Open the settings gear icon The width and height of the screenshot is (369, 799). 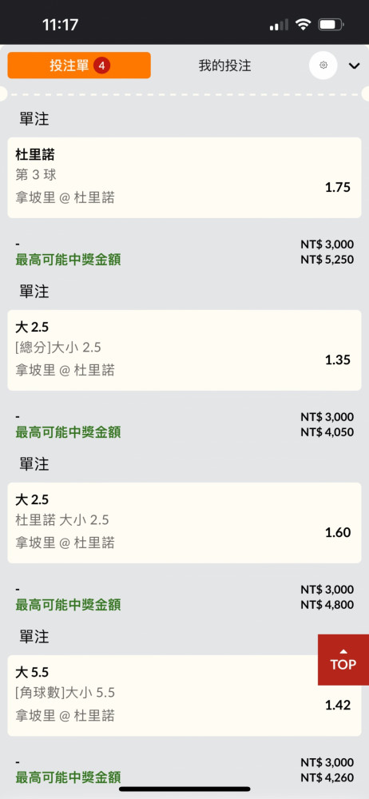tap(323, 66)
